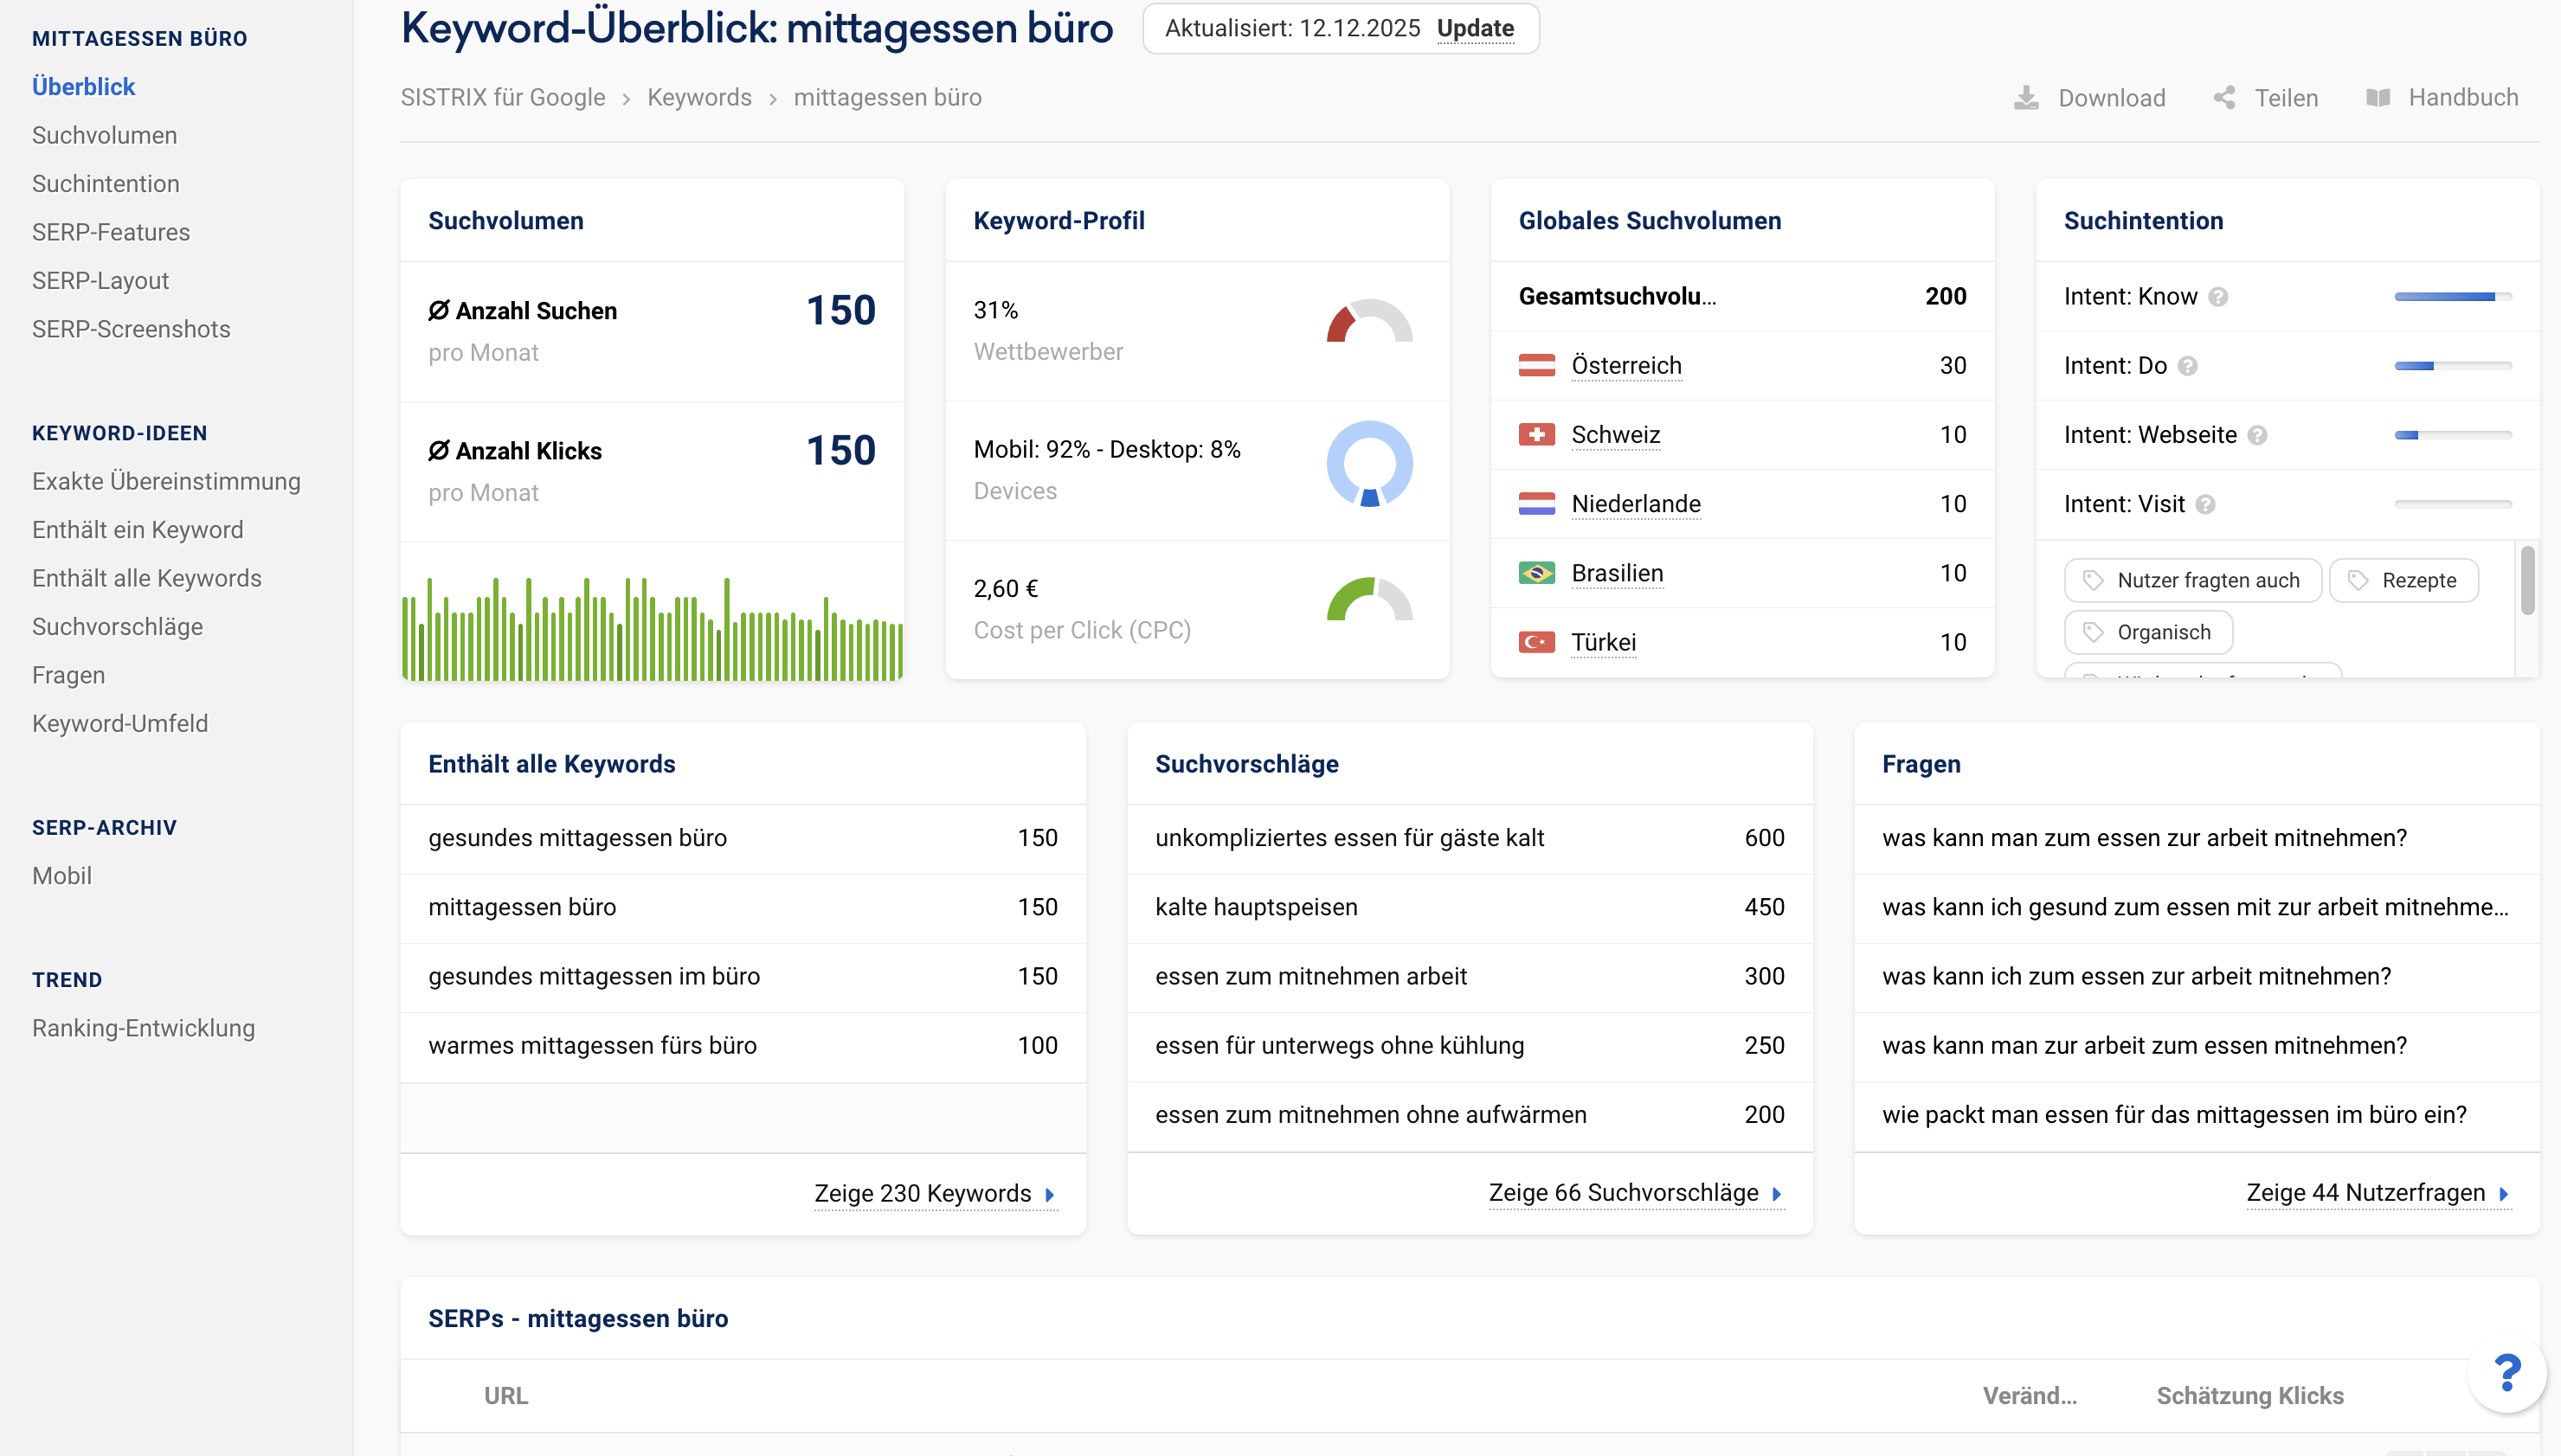Click the Download icon

2026,98
